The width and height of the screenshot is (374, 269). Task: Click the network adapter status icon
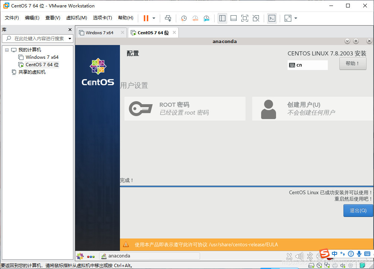pyautogui.click(x=327, y=265)
